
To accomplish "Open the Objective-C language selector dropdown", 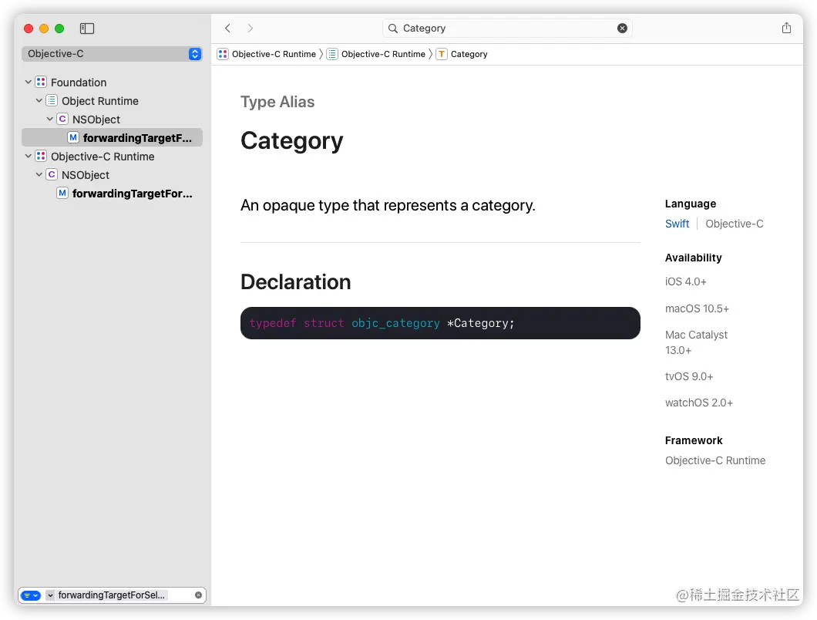I will coord(112,54).
